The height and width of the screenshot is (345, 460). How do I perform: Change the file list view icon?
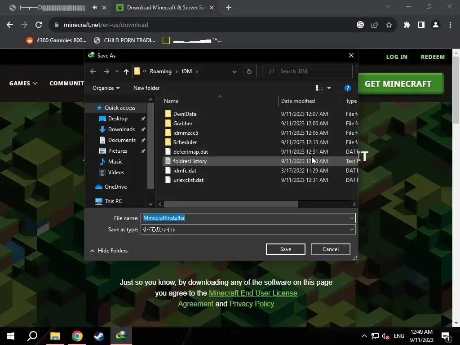click(x=319, y=88)
